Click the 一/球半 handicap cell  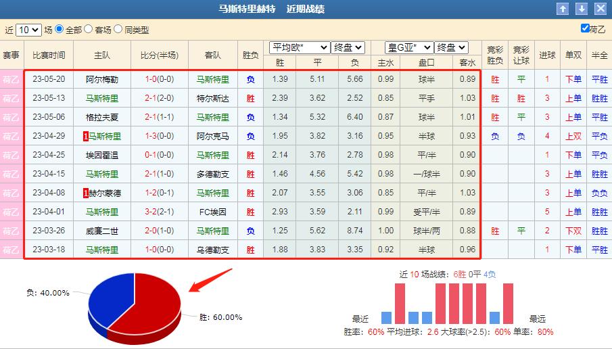pos(426,174)
